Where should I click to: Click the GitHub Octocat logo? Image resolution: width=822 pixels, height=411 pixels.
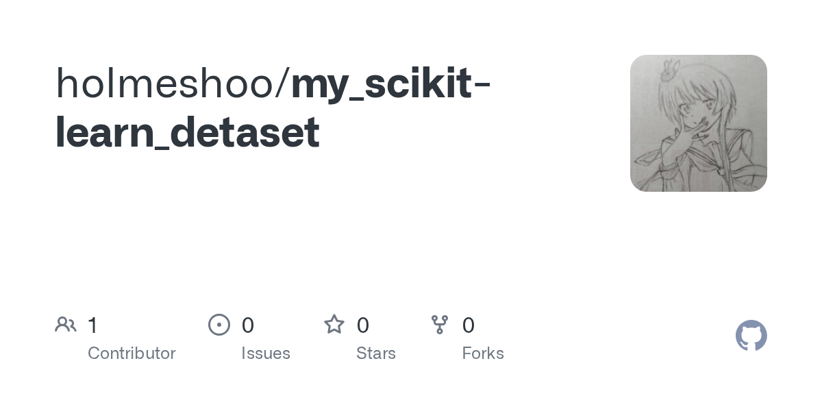click(x=751, y=336)
